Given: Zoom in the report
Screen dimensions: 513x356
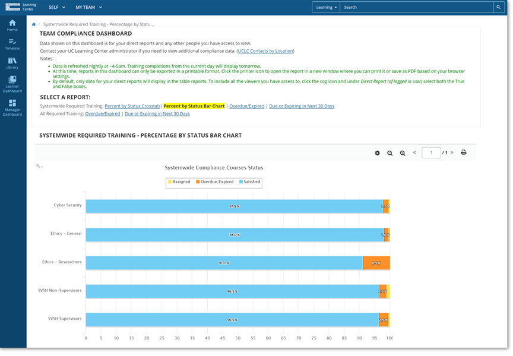Looking at the screenshot, I should (403, 153).
